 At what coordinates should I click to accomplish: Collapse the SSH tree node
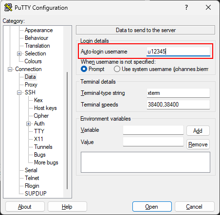coord(19,93)
